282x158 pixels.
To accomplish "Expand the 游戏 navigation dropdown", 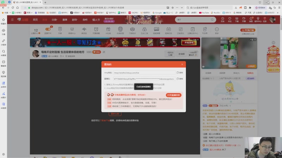I will coord(74,20).
